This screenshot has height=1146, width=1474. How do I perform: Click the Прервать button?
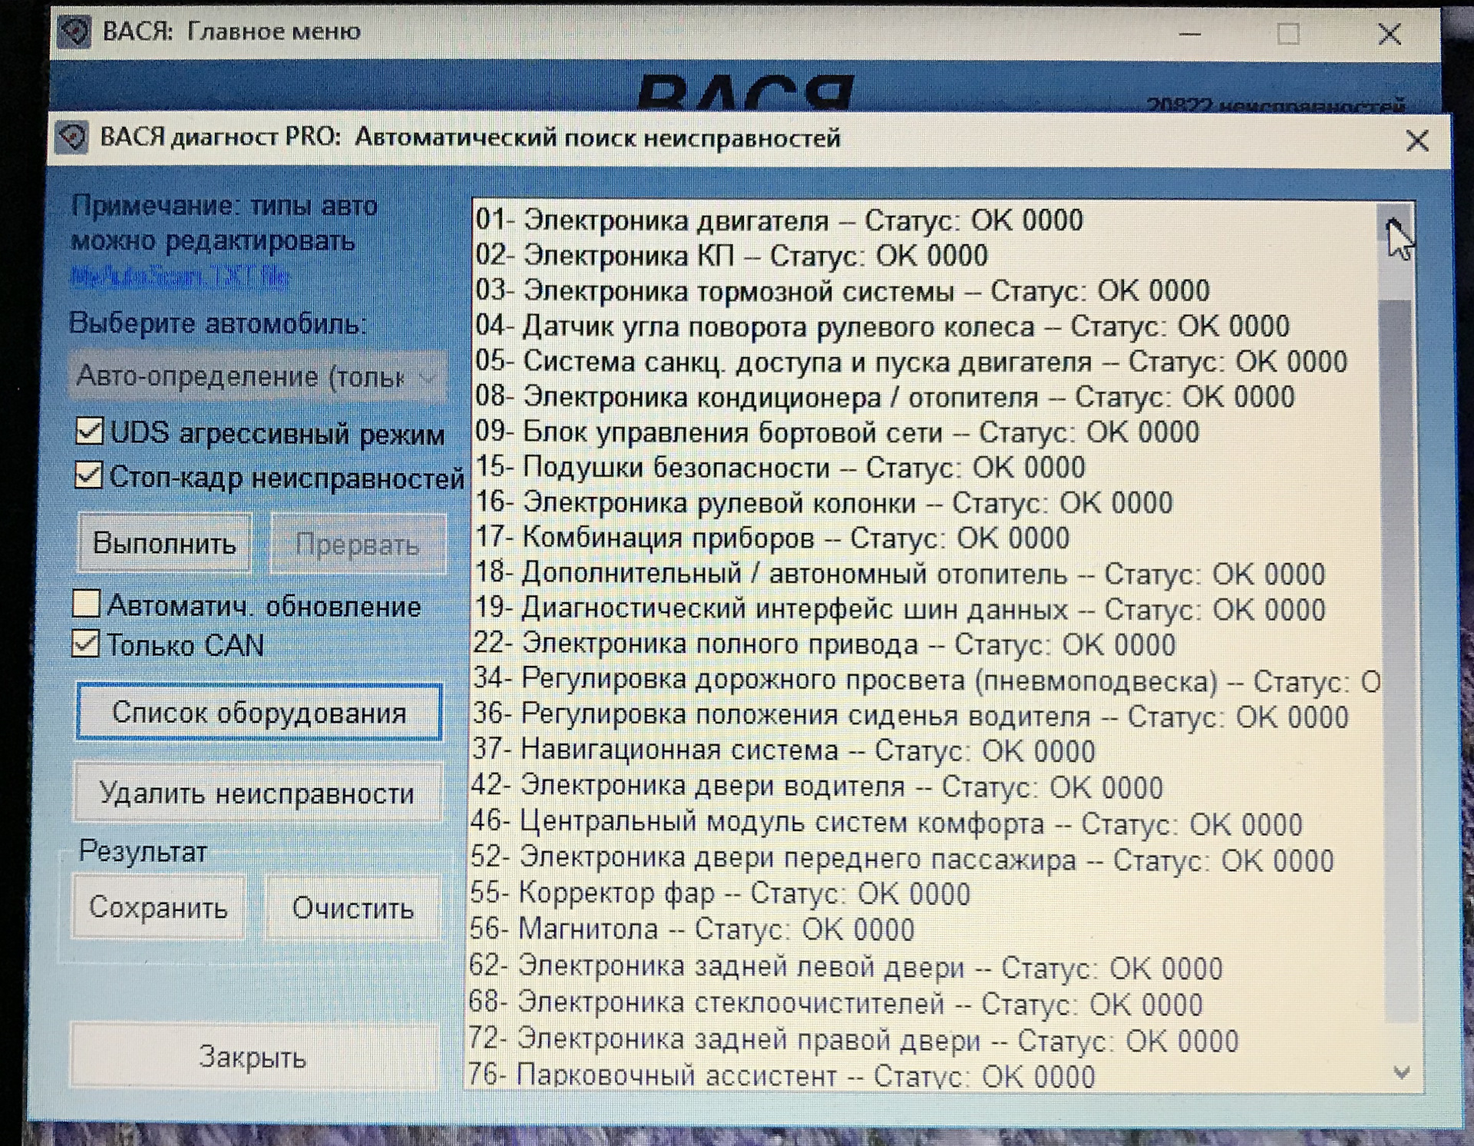coord(358,545)
